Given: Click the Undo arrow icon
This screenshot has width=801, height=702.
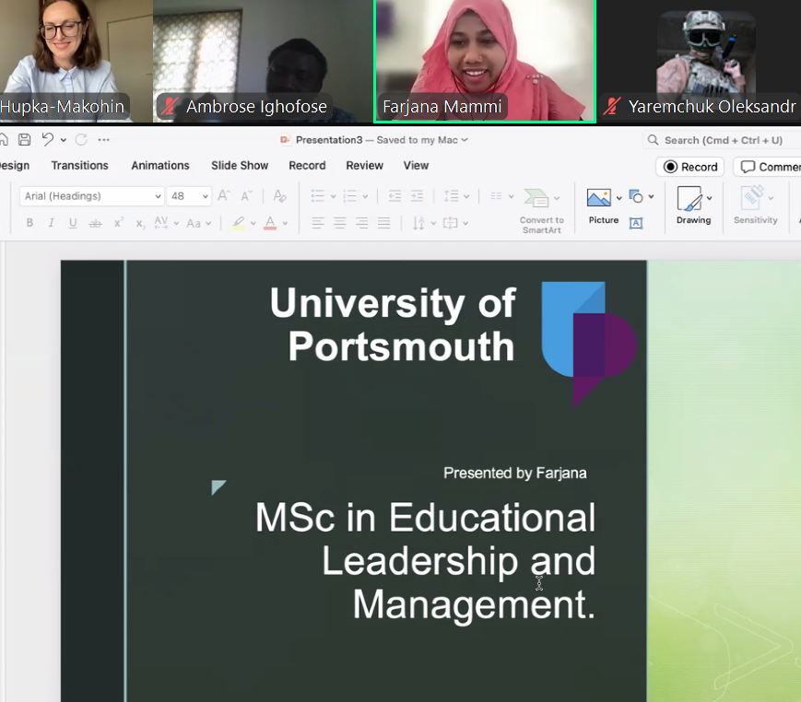Looking at the screenshot, I should point(47,140).
